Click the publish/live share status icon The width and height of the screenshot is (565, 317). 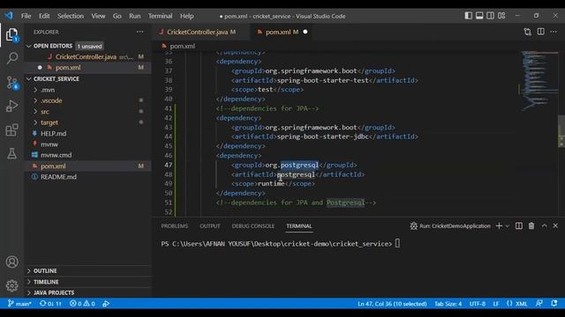(x=106, y=304)
